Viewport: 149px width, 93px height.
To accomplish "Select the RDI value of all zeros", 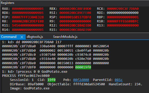I will [123, 13].
